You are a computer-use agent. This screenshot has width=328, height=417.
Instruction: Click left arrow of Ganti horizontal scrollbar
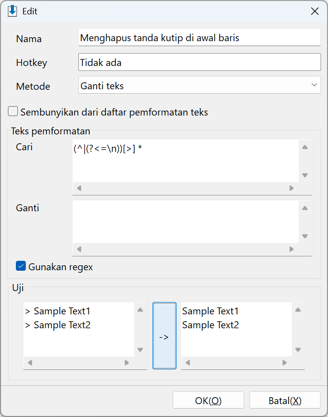pos(79,249)
